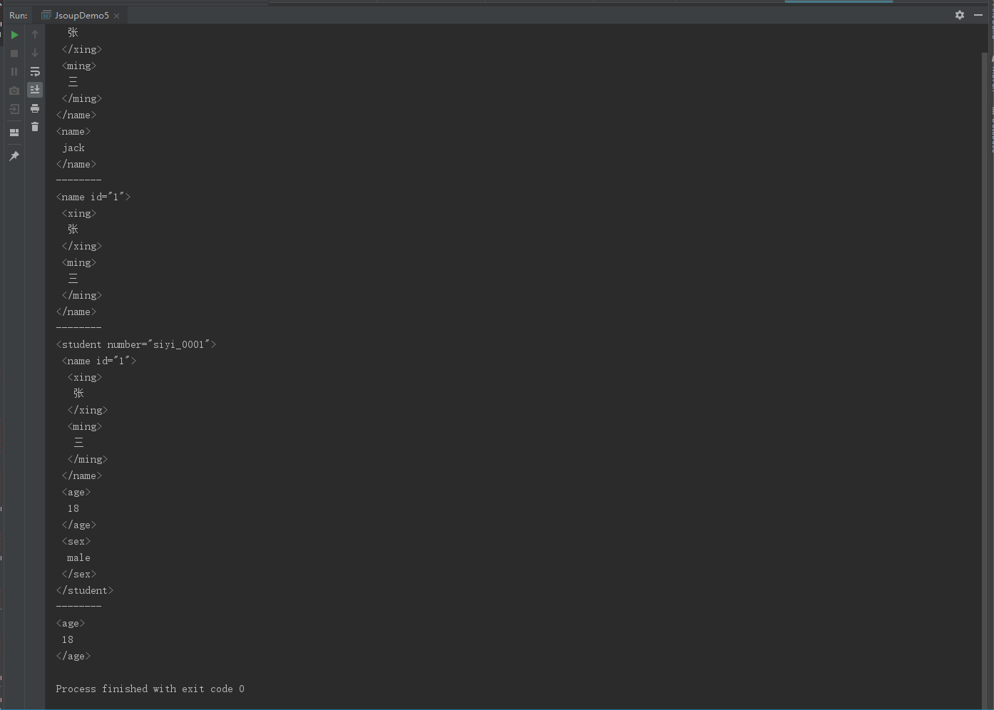Pin the Run tab with the pushpin icon
This screenshot has height=710, width=994.
(14, 155)
